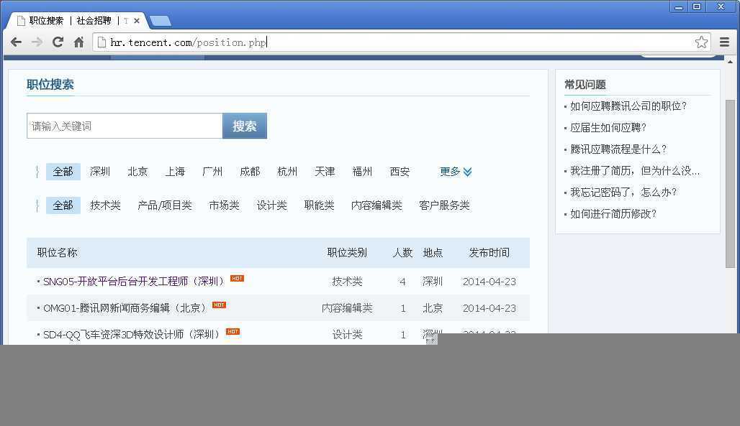Click the keyword search input box
This screenshot has height=426, width=740.
point(125,126)
